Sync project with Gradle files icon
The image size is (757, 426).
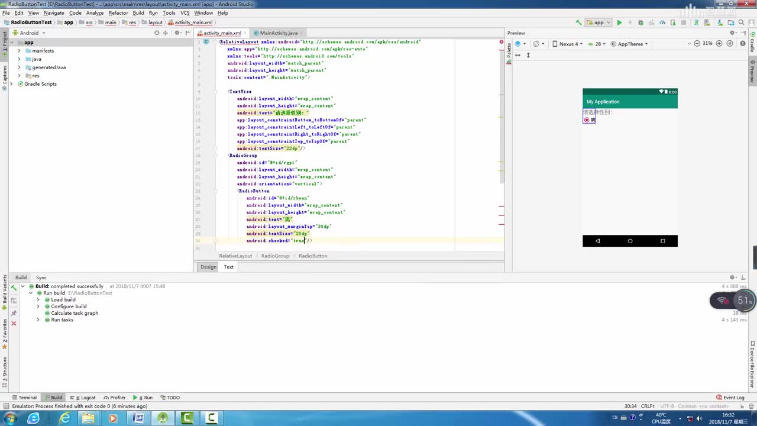pos(696,22)
